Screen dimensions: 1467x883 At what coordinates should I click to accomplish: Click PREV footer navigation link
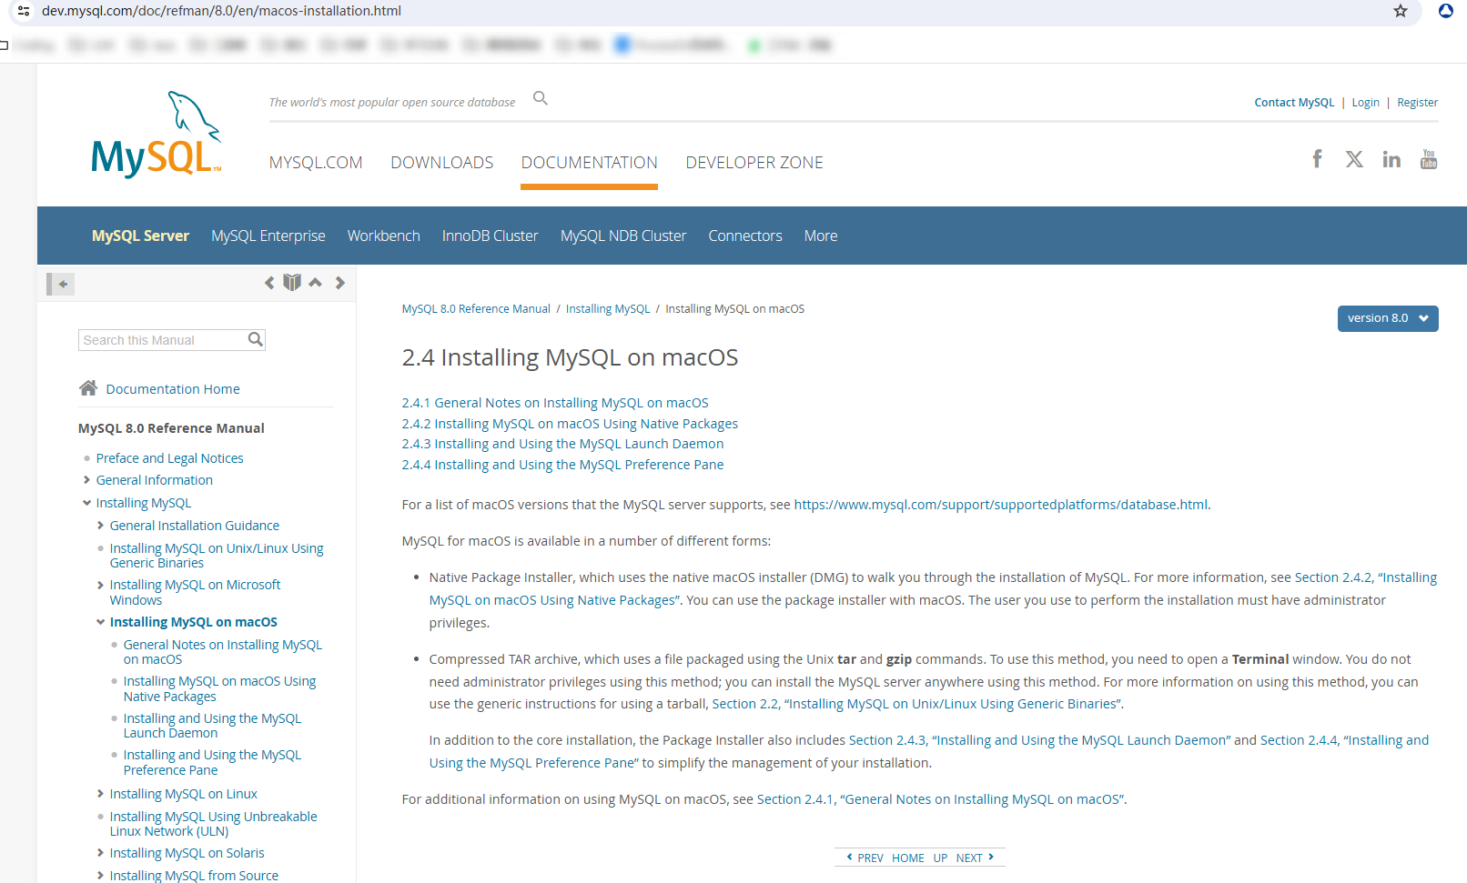pos(865,858)
